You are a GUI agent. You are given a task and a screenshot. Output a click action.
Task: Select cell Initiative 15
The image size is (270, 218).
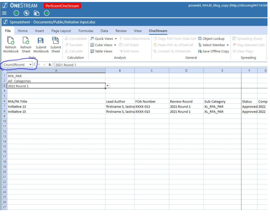[x=56, y=111]
